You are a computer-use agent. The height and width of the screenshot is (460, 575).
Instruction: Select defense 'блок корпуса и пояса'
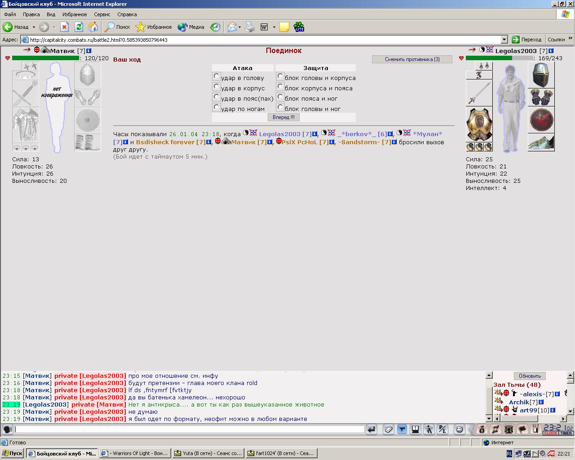click(280, 87)
